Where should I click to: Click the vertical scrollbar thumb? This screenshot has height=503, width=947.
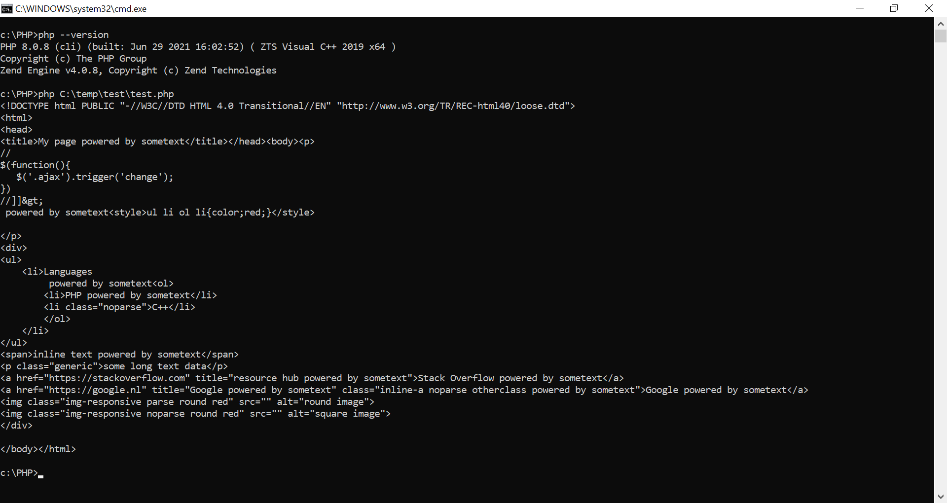click(941, 36)
